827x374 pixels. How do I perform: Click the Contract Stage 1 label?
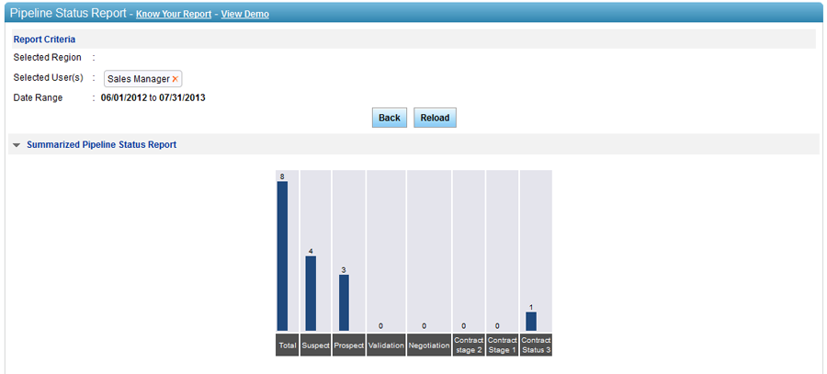click(503, 346)
